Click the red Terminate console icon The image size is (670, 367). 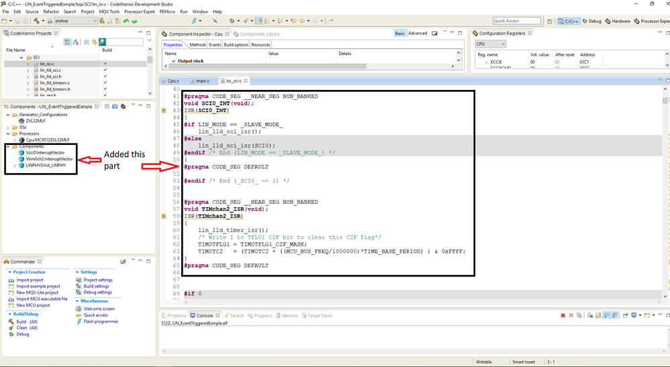tap(563, 315)
